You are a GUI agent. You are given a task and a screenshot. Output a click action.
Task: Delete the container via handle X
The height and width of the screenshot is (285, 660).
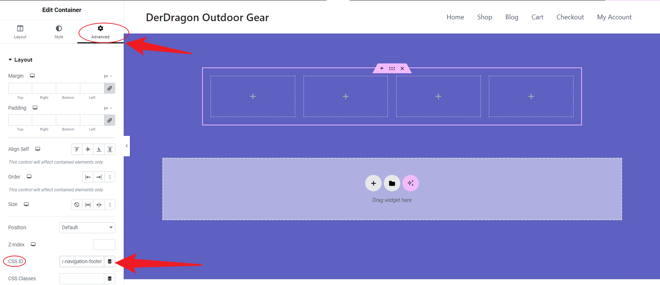402,68
